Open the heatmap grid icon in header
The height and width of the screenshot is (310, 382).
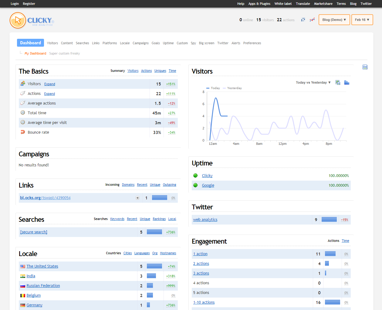[303, 20]
